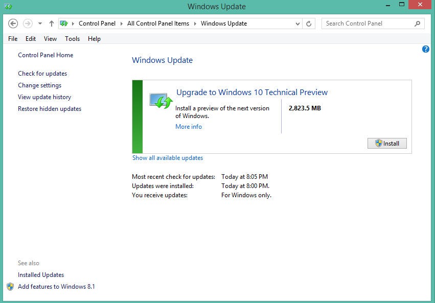Click the Windows Update icon in the address bar
Viewport: 435px width, 303px height.
click(64, 24)
